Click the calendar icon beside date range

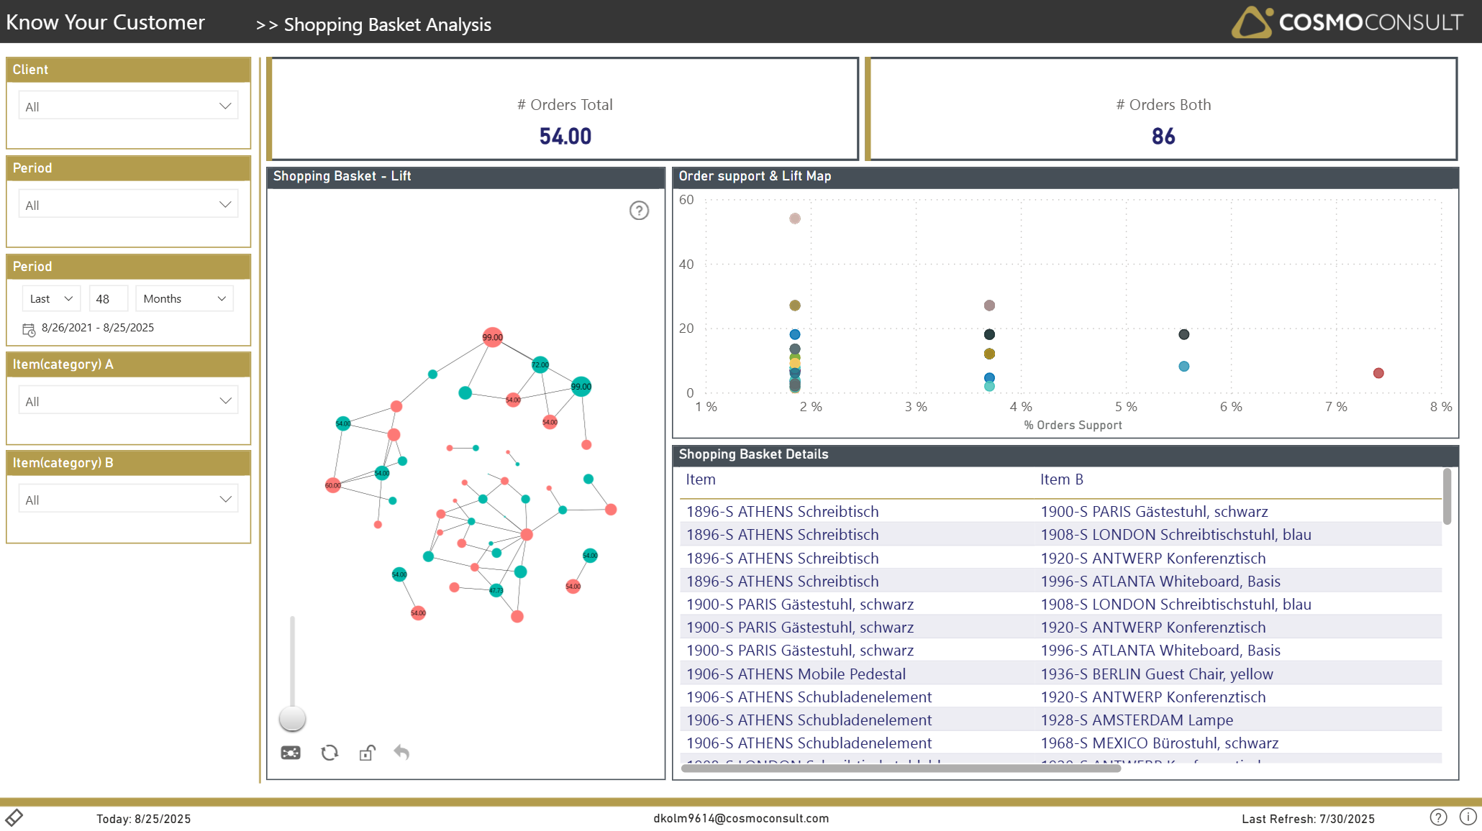[x=29, y=329]
